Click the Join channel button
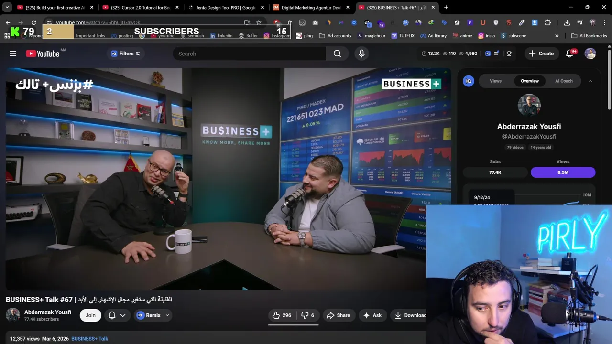 pyautogui.click(x=90, y=315)
